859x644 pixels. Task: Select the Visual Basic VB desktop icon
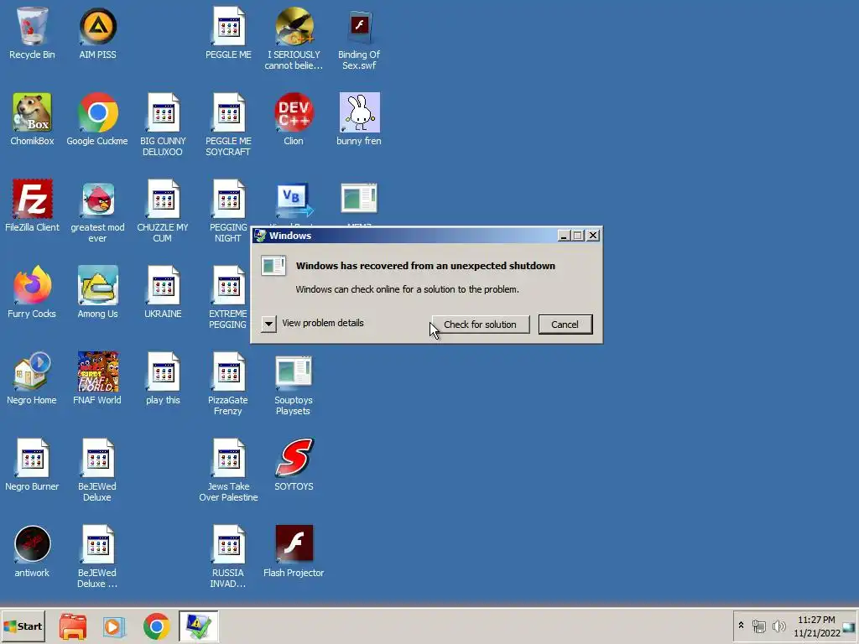(294, 200)
